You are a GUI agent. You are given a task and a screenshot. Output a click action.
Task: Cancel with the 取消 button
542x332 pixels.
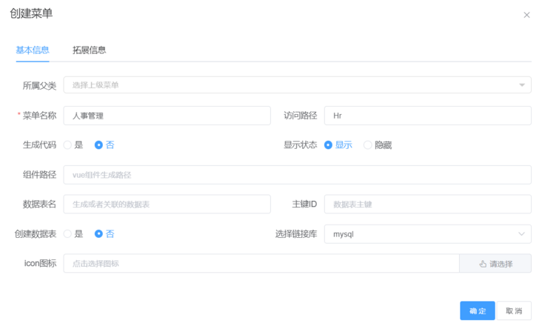click(x=514, y=311)
